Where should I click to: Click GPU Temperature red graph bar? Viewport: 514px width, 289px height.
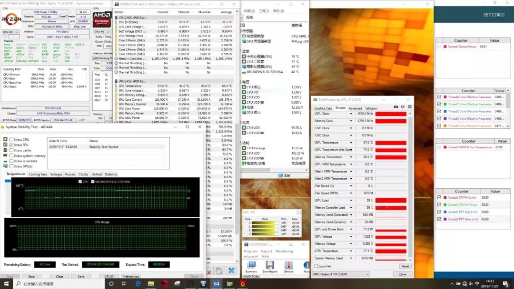point(392,143)
